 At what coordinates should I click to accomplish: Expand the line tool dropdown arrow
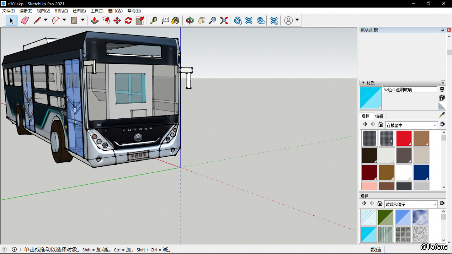46,20
